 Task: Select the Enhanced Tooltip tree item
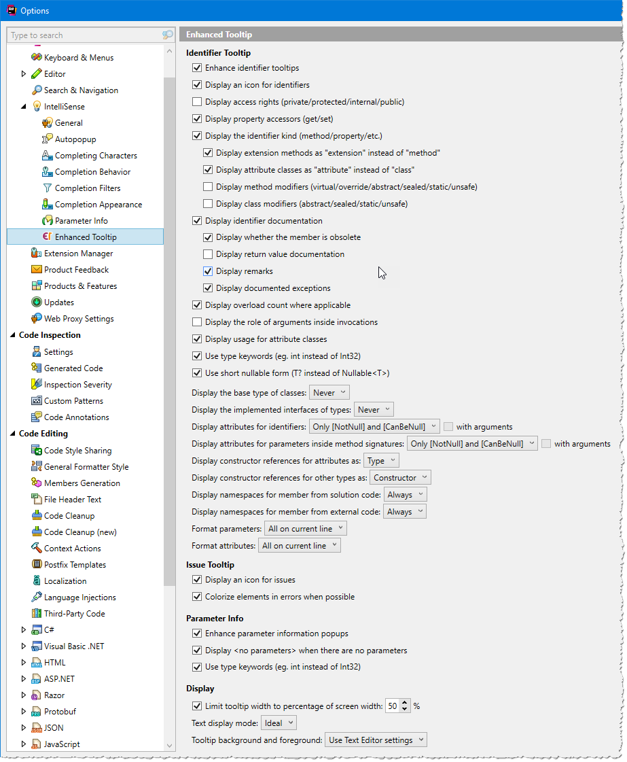(86, 237)
